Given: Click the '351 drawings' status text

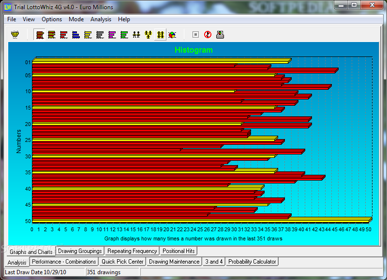Looking at the screenshot, I should (104, 272).
